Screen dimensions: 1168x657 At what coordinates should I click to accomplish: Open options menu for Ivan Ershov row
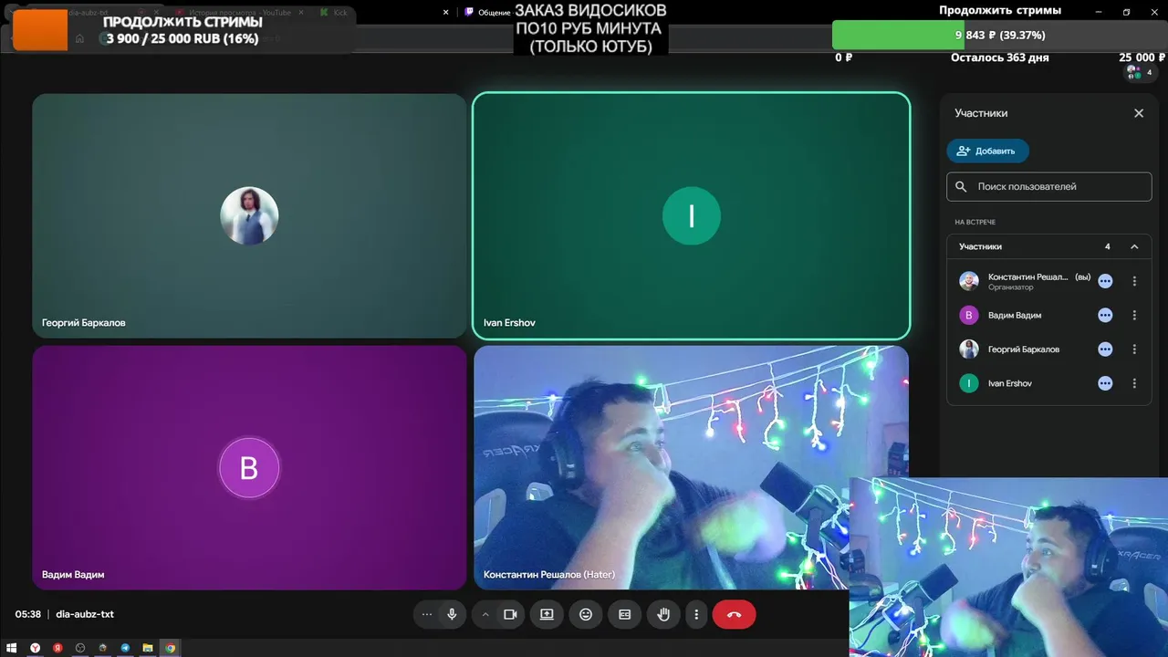[1134, 383]
